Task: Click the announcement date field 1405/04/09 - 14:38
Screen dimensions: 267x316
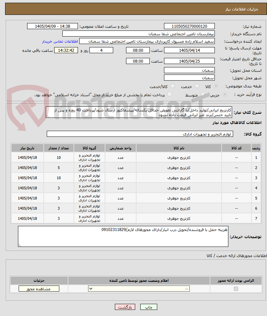Action: 53,26
